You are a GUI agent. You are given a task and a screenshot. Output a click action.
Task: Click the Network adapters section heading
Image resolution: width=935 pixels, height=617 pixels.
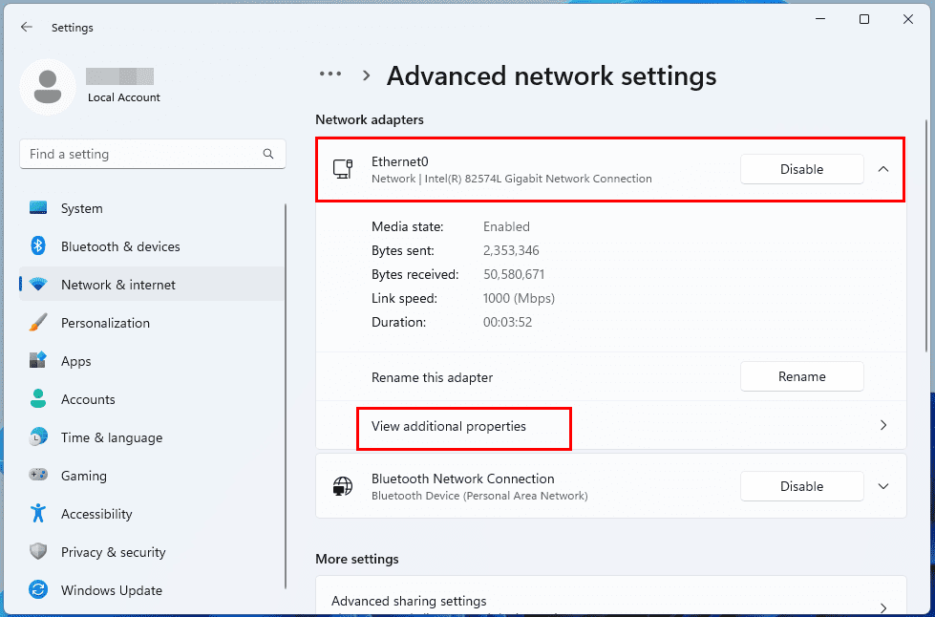click(369, 119)
